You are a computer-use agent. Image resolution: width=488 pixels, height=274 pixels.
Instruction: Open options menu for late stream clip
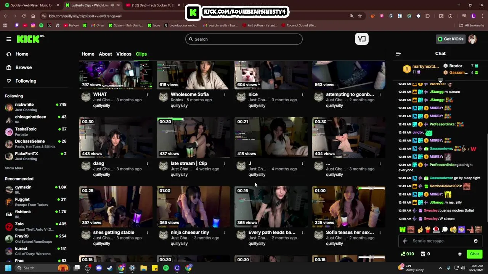tap(225, 164)
